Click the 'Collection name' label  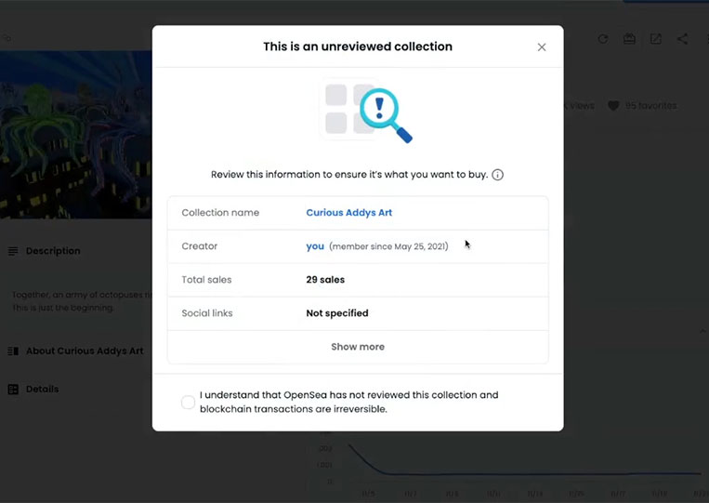click(x=220, y=213)
